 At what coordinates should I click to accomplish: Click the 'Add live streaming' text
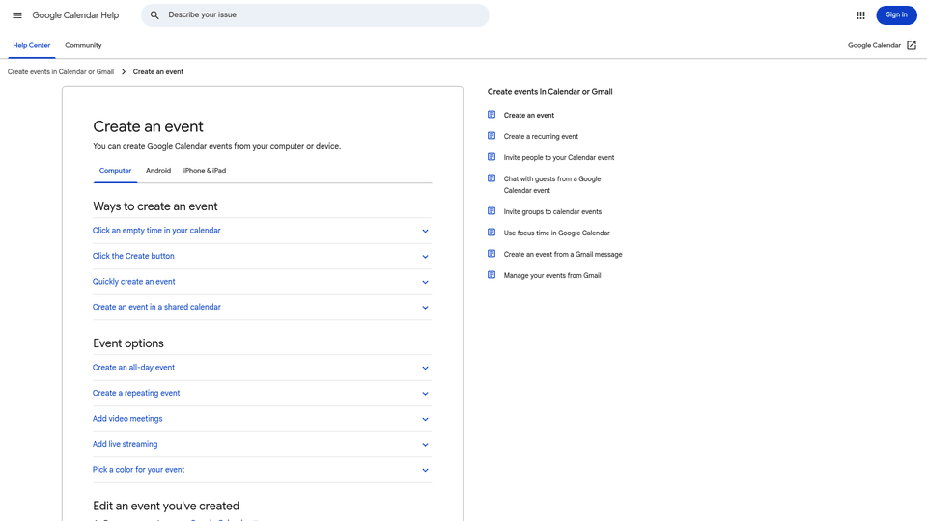[x=125, y=444]
